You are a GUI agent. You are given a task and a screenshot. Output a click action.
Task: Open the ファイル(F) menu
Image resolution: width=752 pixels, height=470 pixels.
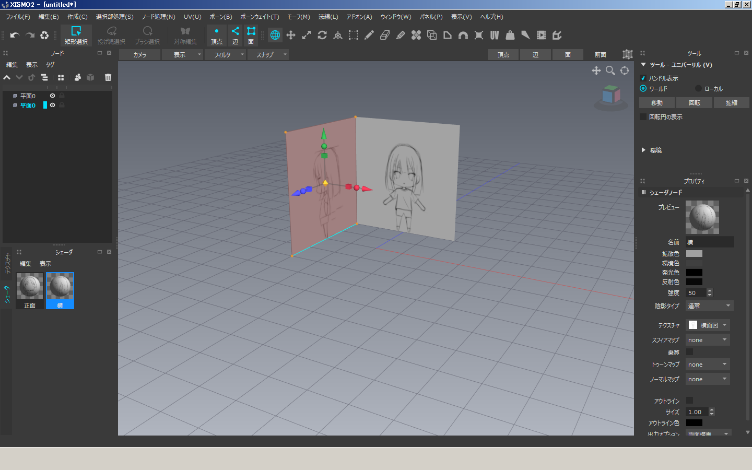(x=18, y=17)
